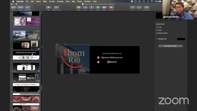Image resolution: width=197 pixels, height=111 pixels.
Task: Expand the Background disclosure triangle
Action: click(156, 39)
